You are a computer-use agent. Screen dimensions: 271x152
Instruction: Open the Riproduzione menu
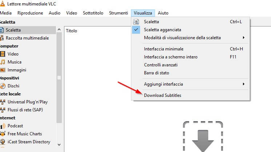30,13
